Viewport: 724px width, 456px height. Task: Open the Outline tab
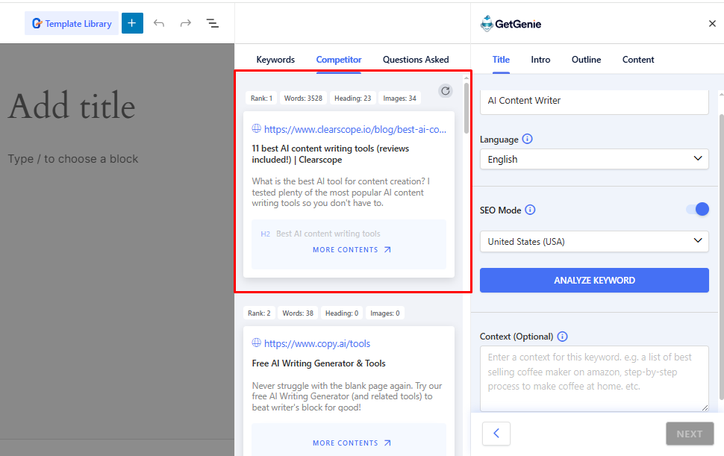pos(586,60)
